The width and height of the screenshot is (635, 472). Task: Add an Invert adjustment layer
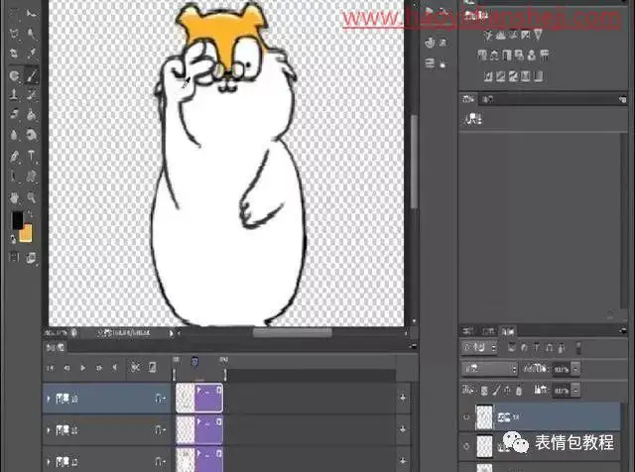point(488,76)
